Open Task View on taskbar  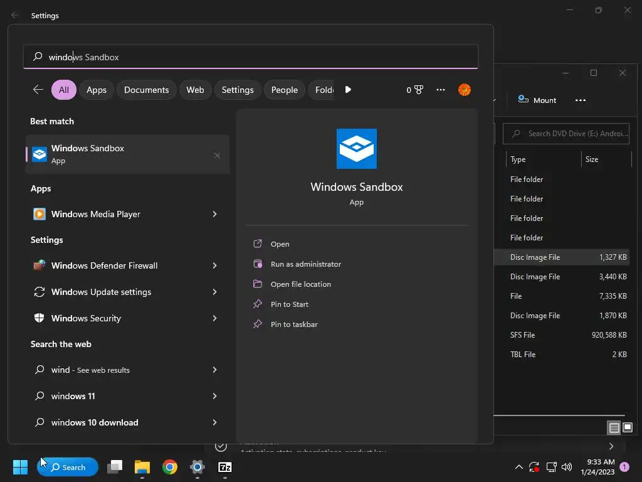(115, 467)
